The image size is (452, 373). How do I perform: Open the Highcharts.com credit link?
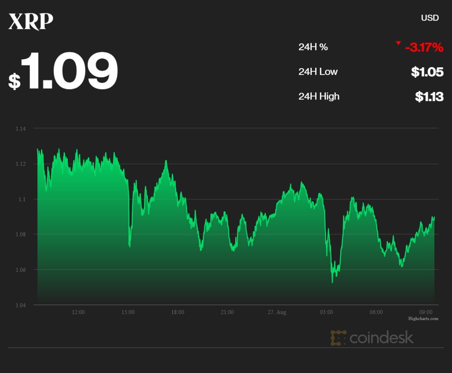pyautogui.click(x=423, y=319)
